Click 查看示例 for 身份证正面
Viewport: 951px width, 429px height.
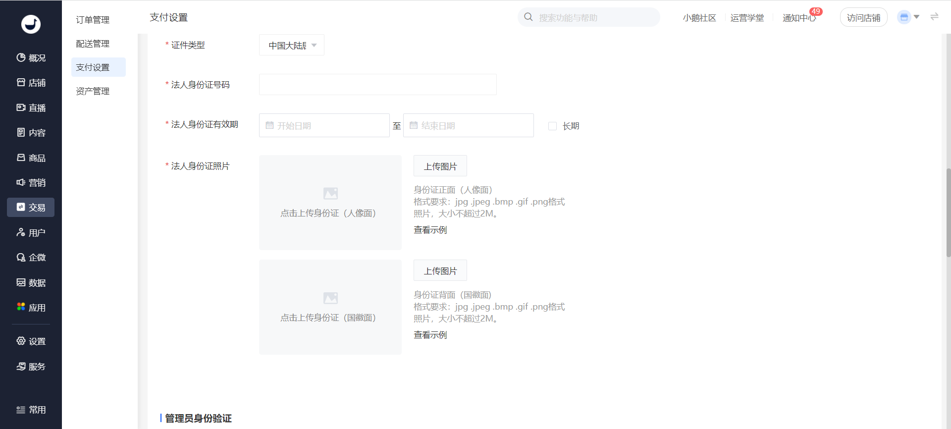[x=430, y=230]
